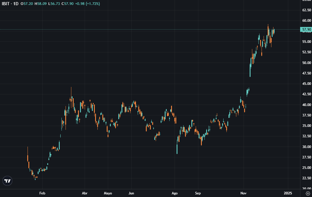Click the 62.50 price axis label

click(x=306, y=10)
